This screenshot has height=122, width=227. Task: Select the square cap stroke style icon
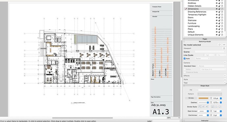pyautogui.click(x=220, y=107)
